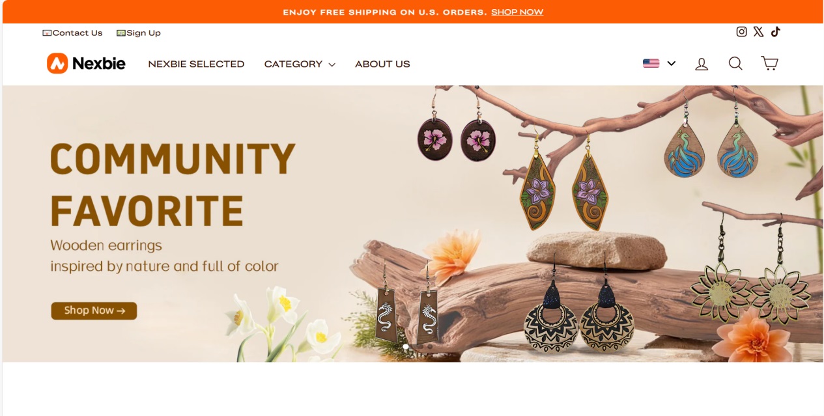Viewport: 824px width, 416px height.
Task: Click the Nexbie logo
Action: point(86,63)
